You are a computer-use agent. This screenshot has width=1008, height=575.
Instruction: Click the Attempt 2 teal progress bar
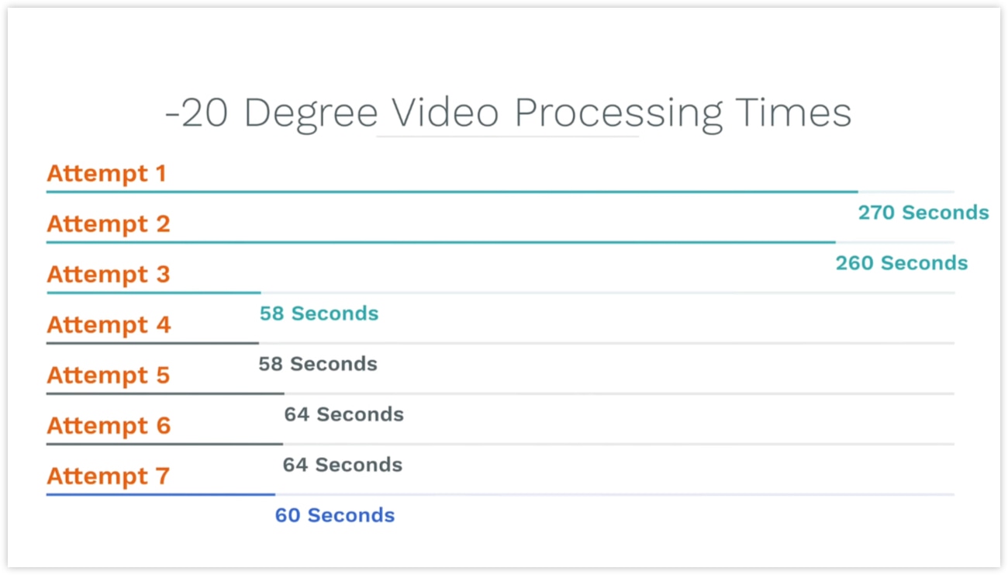(x=441, y=242)
